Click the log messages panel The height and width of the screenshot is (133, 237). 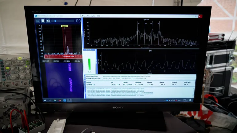click(139, 92)
